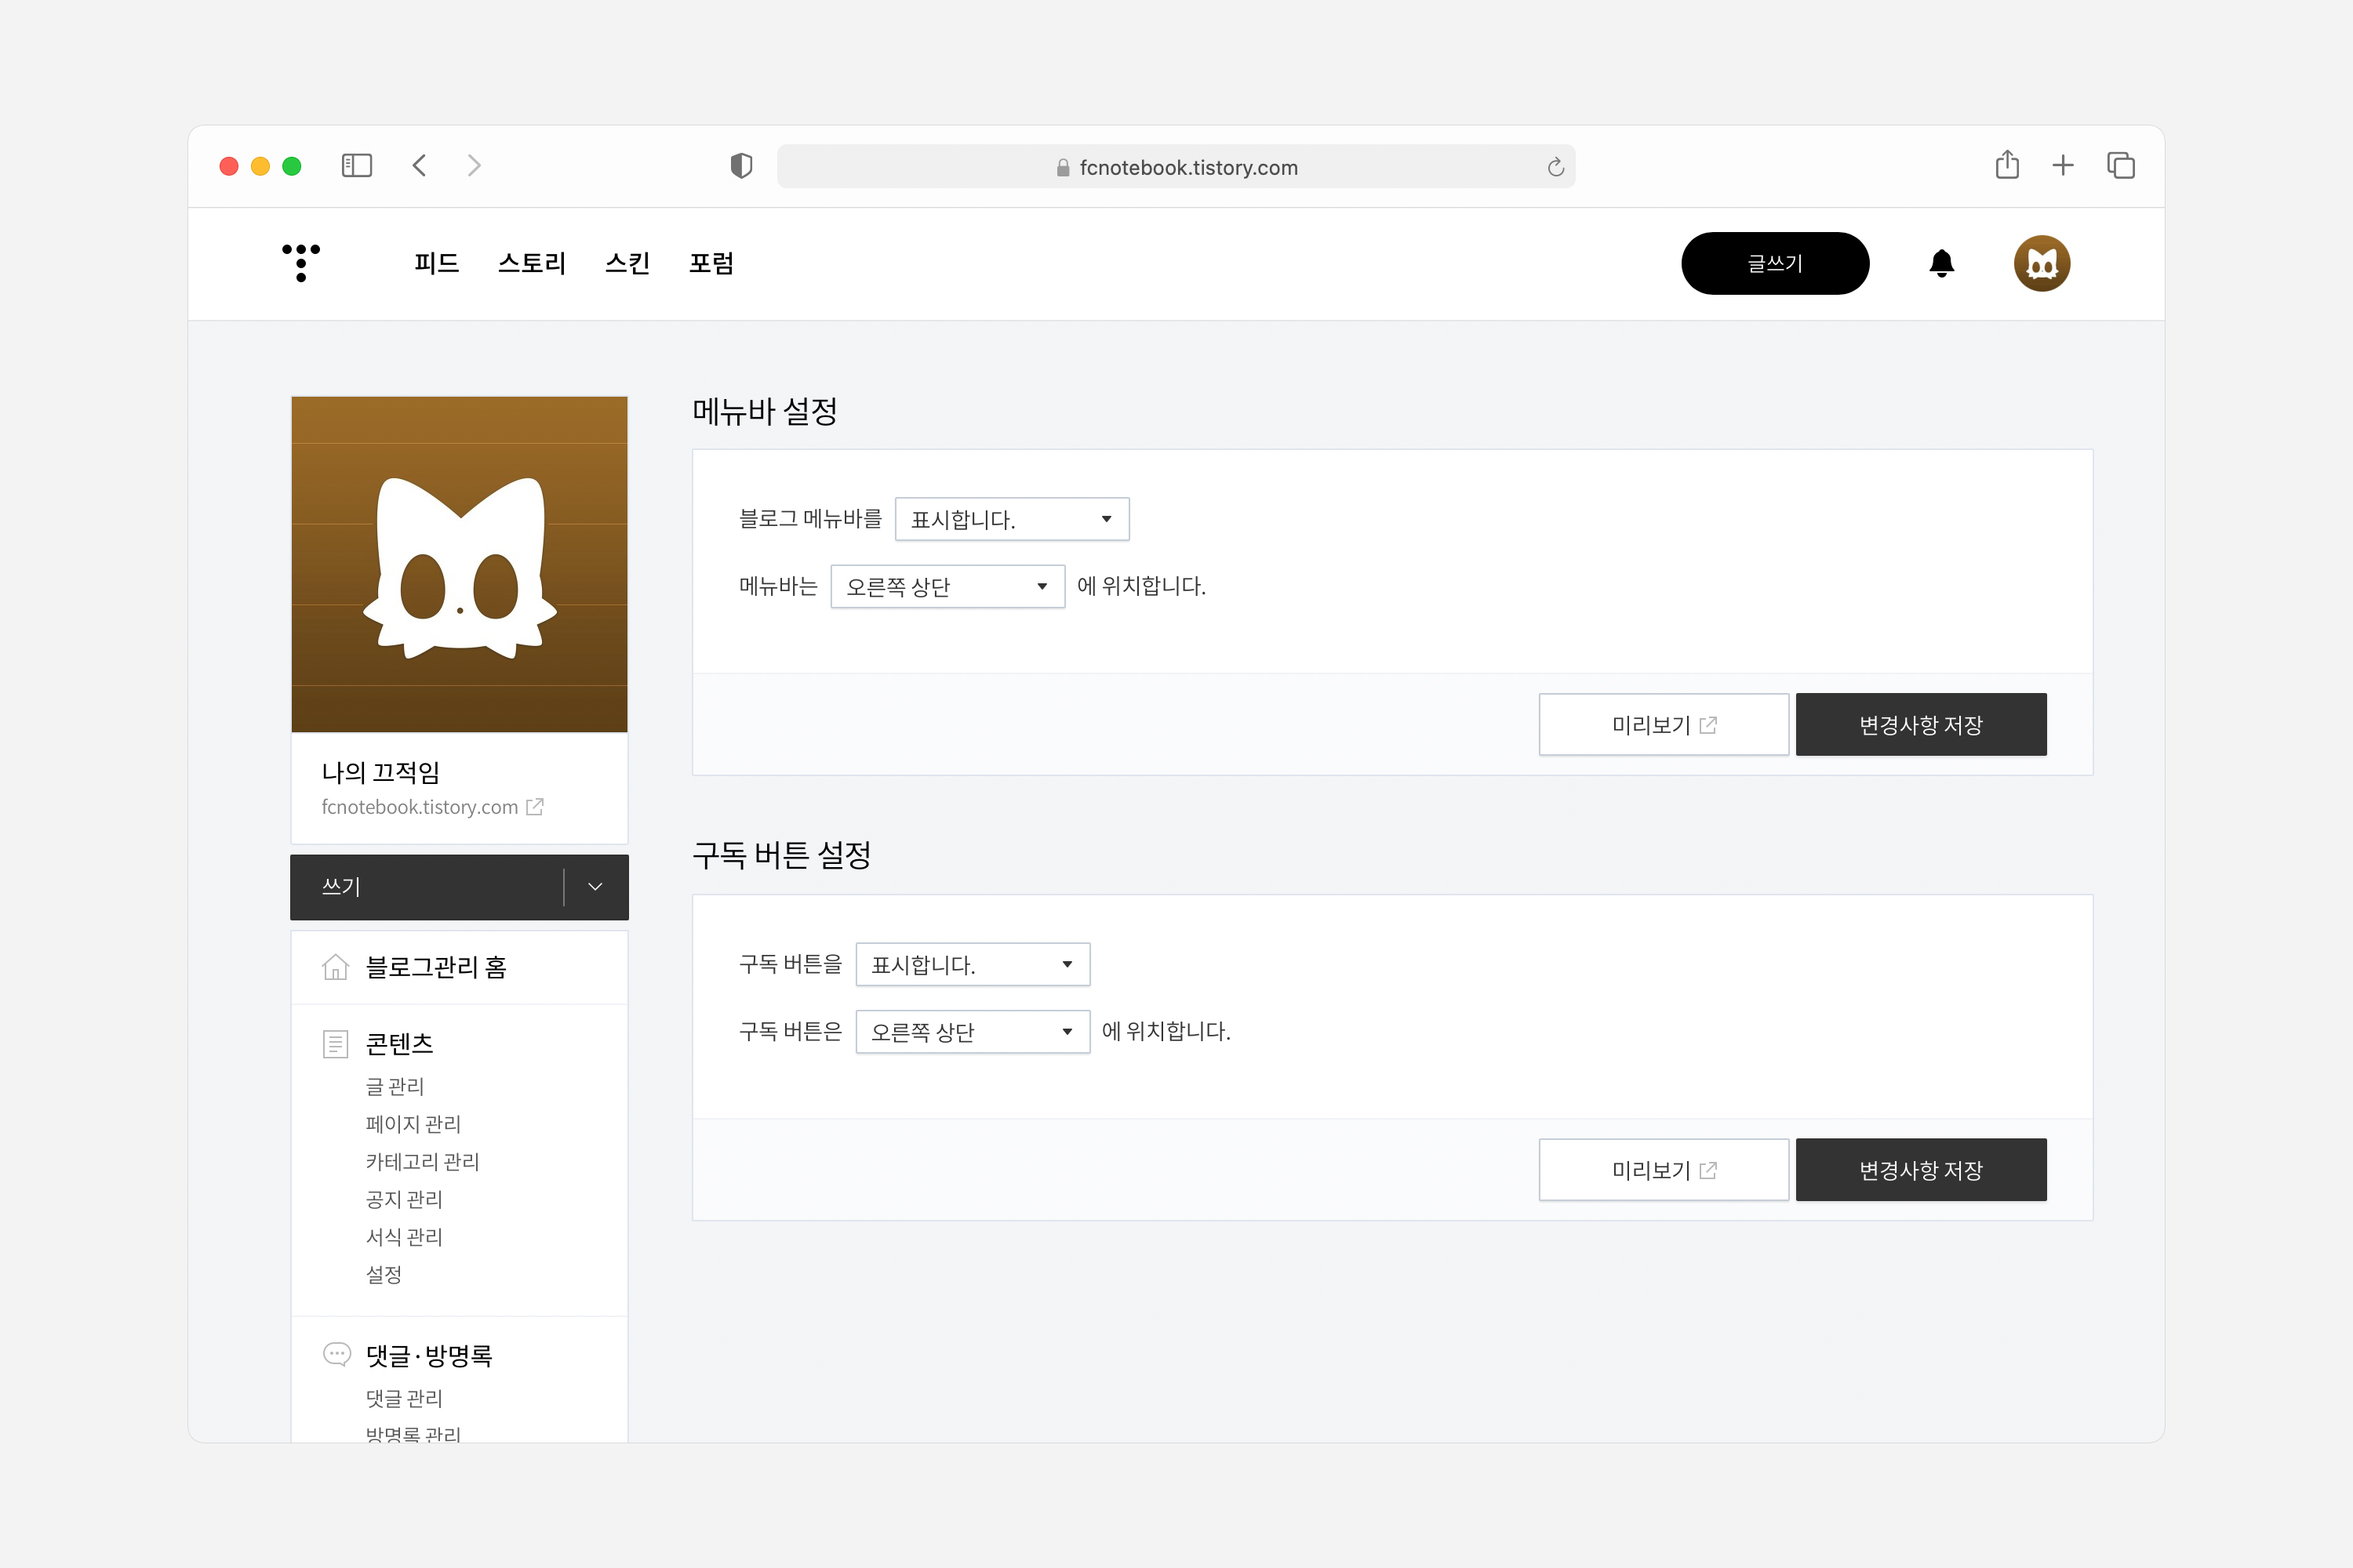This screenshot has height=1568, width=2353.
Task: Select the 피드 menu item
Action: [436, 263]
